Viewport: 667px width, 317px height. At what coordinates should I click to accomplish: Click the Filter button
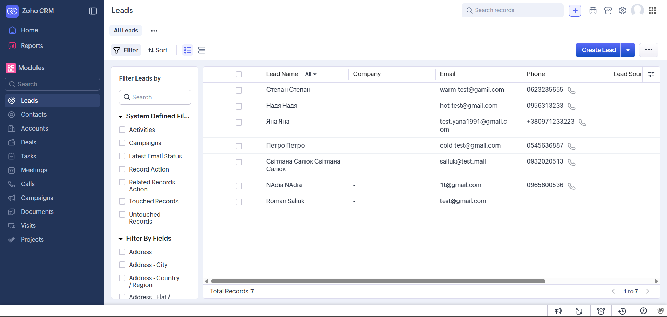(x=126, y=50)
